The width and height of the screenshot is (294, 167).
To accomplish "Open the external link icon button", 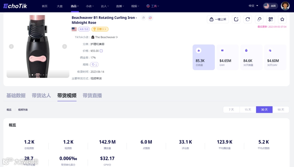I will click(x=236, y=19).
